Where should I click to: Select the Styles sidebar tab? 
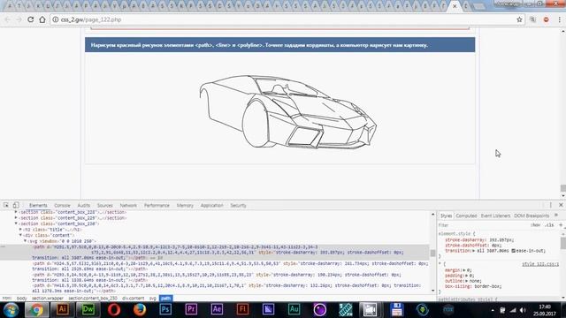pos(446,216)
